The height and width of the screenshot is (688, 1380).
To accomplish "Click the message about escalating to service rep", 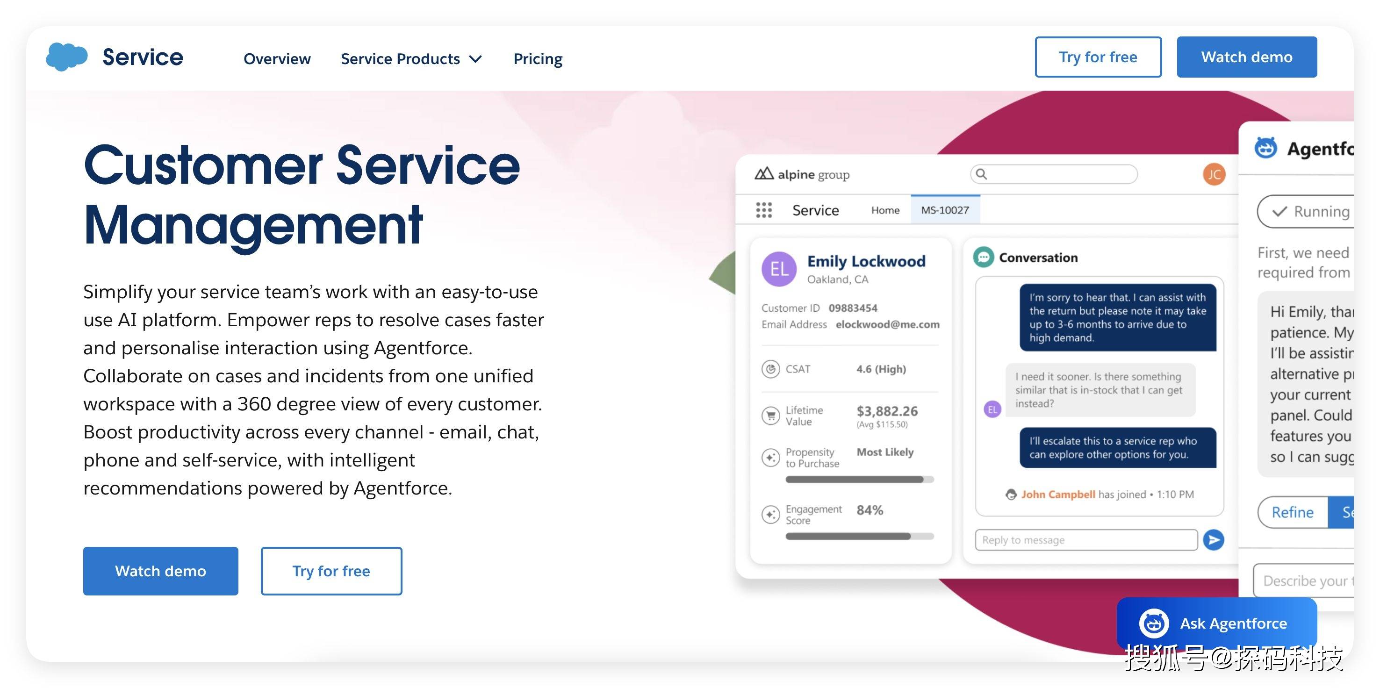I will (x=1117, y=448).
